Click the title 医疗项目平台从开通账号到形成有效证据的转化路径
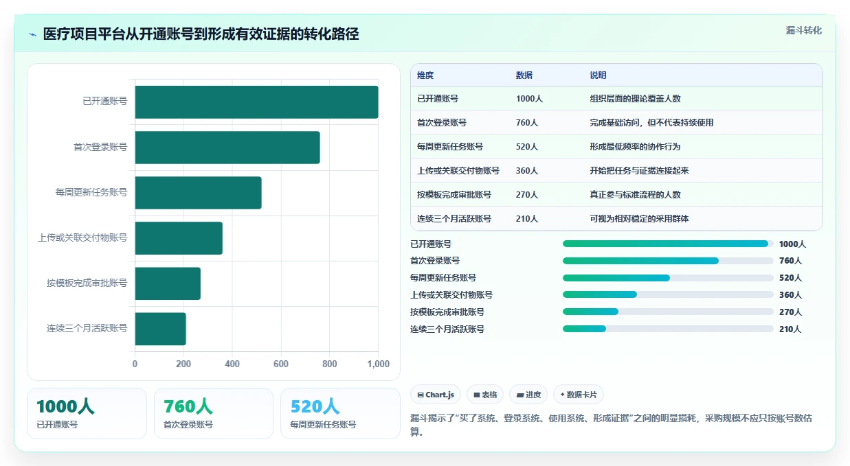This screenshot has height=466, width=850. (x=201, y=34)
